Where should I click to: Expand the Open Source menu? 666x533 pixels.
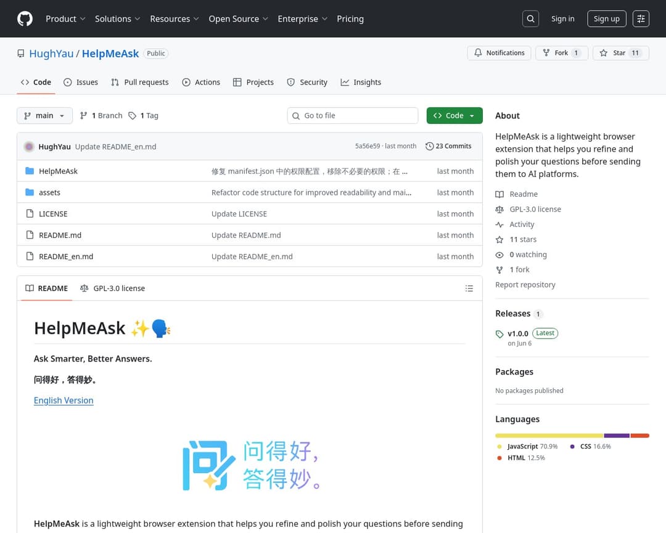tap(238, 19)
